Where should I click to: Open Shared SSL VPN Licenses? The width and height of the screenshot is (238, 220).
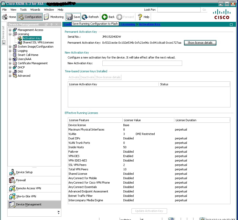pos(38,42)
